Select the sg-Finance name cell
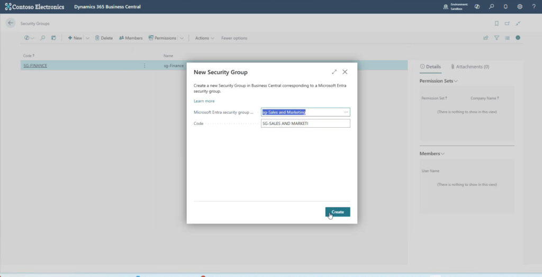 pos(174,66)
